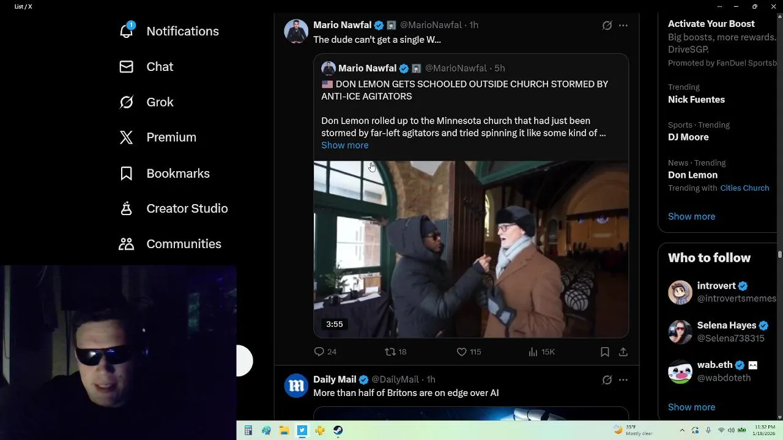Reply to the post with 24 comments
The width and height of the screenshot is (783, 440).
[325, 351]
